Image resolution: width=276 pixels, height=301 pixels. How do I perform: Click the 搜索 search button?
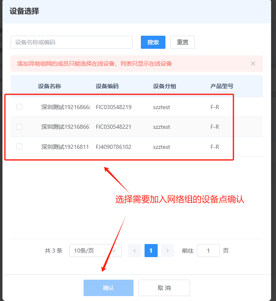tap(153, 42)
